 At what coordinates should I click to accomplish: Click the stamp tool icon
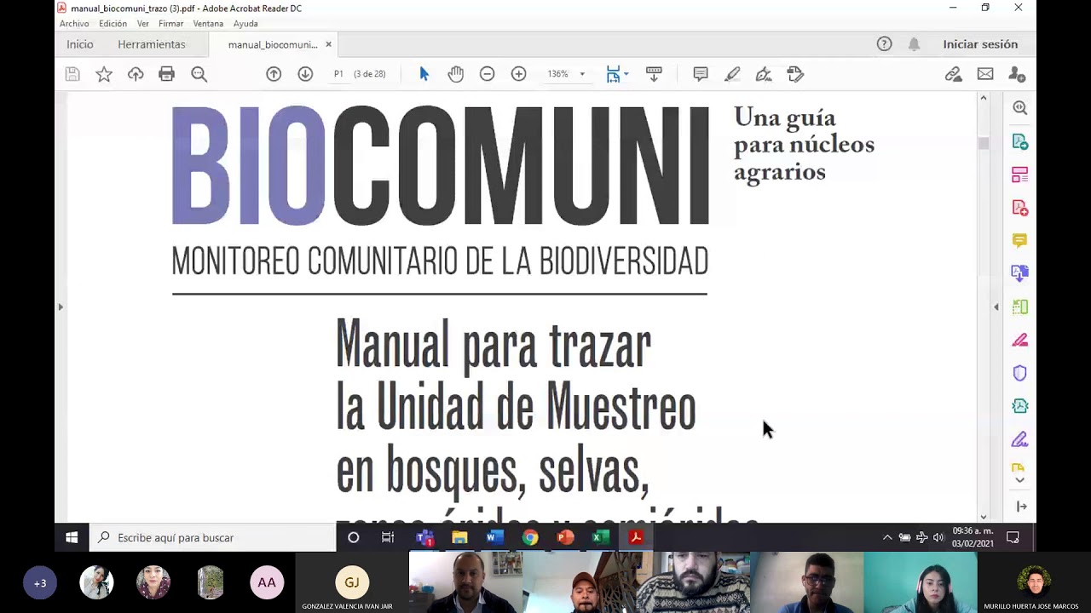click(795, 74)
